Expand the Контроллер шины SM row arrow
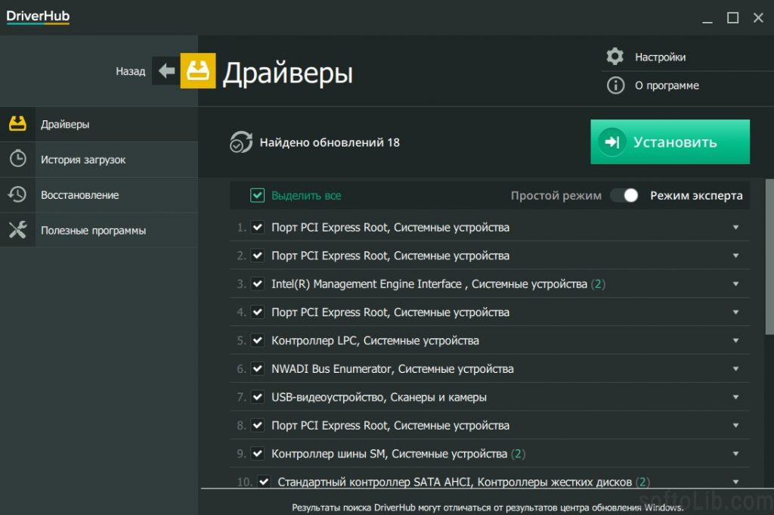This screenshot has height=515, width=774. point(735,453)
